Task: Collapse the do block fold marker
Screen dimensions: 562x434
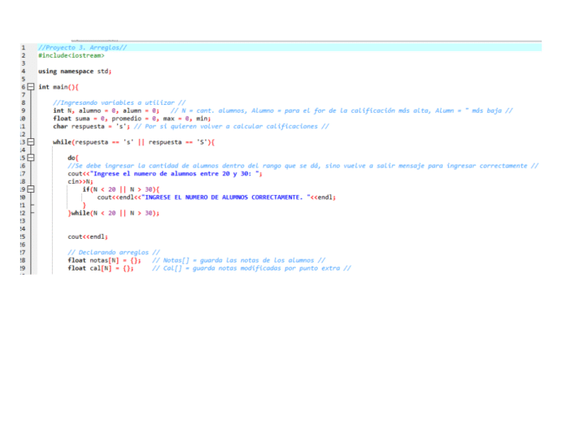Action: [x=31, y=158]
